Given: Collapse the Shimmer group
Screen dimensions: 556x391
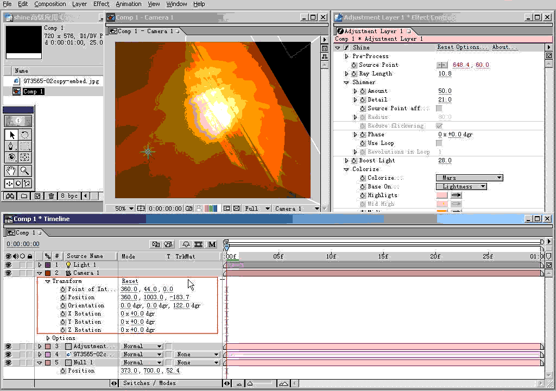Looking at the screenshot, I should pyautogui.click(x=346, y=83).
